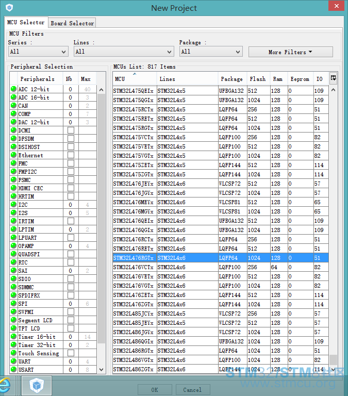The width and height of the screenshot is (348, 396).
Task: Sort the list by Ram column header
Action: [x=278, y=79]
